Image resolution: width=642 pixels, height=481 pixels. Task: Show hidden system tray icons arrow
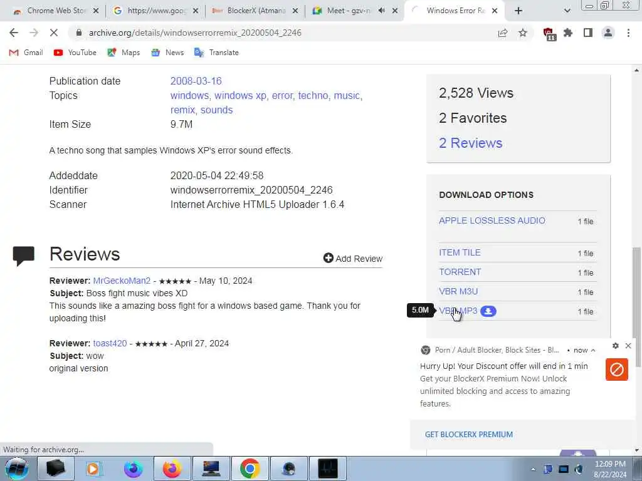click(x=533, y=470)
